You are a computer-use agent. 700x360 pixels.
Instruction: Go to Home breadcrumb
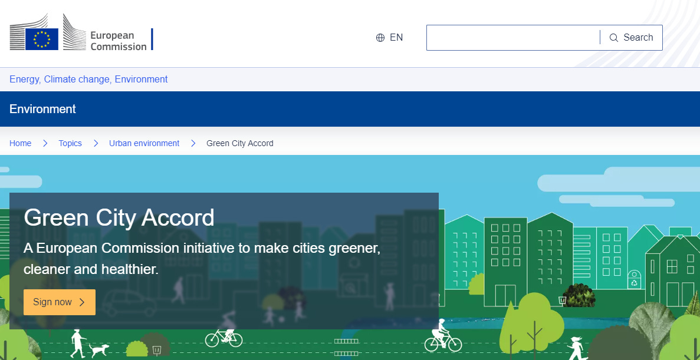(21, 143)
